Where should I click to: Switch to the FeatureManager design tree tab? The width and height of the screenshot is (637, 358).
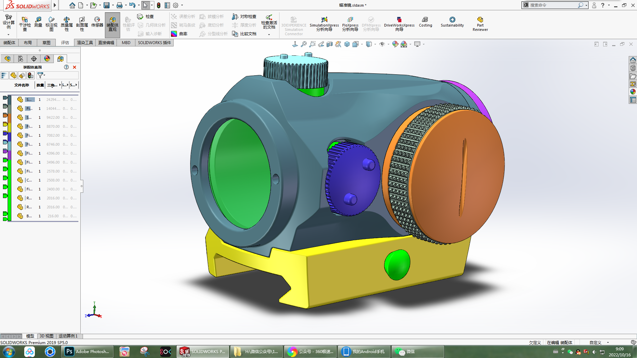coord(7,59)
